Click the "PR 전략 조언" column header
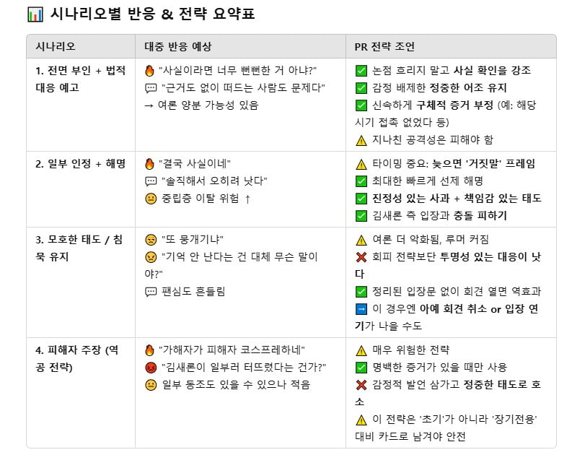The height and width of the screenshot is (455, 572). (384, 46)
